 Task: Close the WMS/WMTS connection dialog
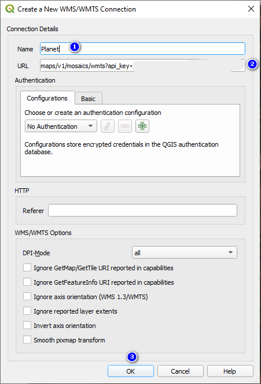tap(251, 9)
